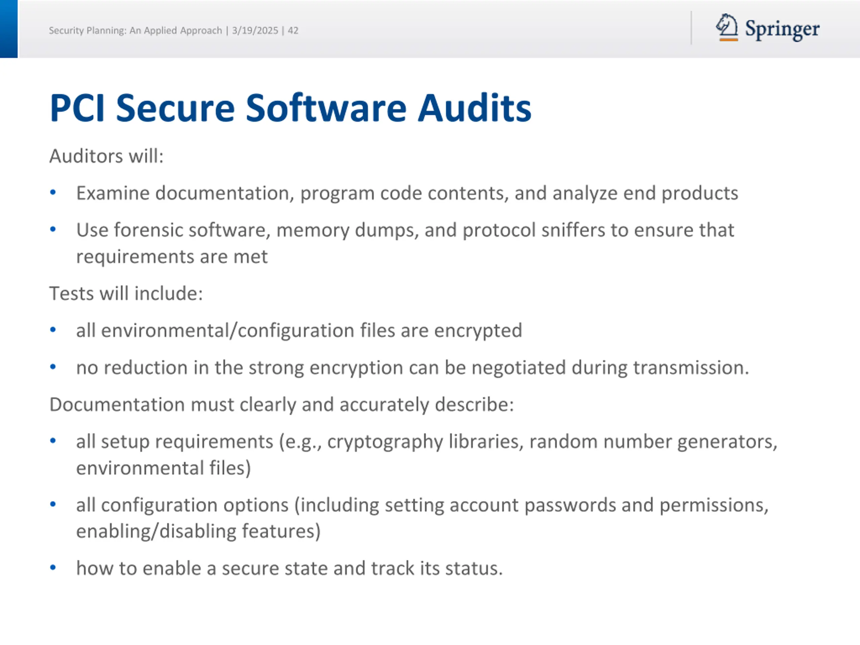Click the Springer horse logo icon

point(727,27)
